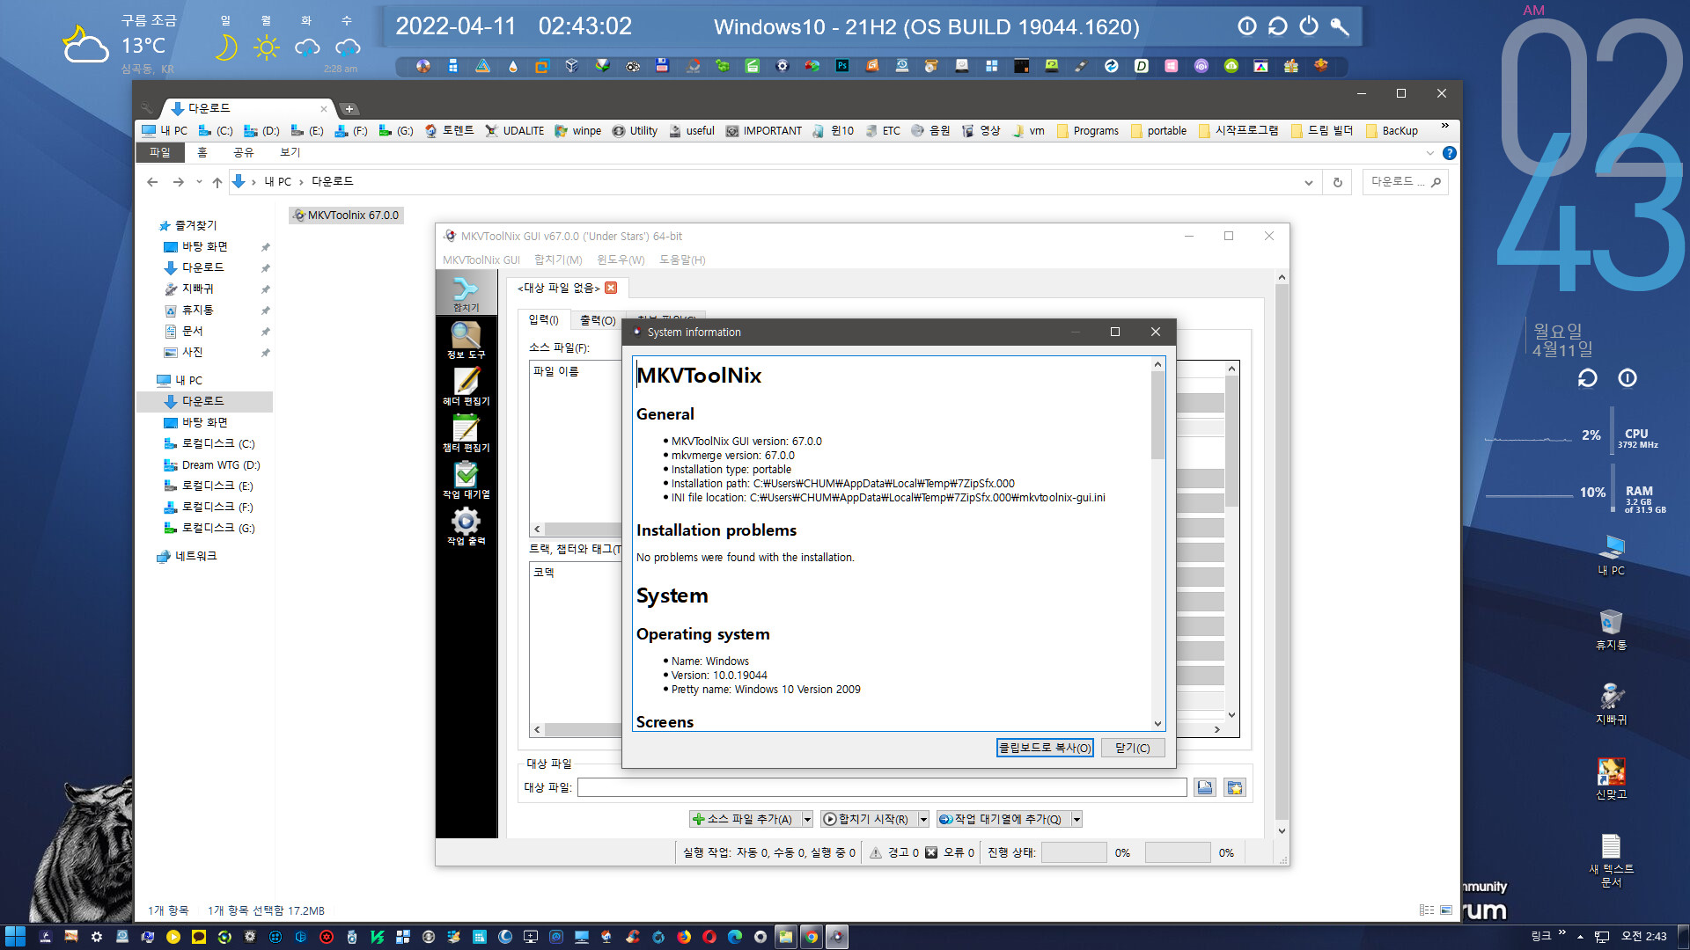
Task: Open Explorer help question mark icon
Action: [x=1450, y=153]
